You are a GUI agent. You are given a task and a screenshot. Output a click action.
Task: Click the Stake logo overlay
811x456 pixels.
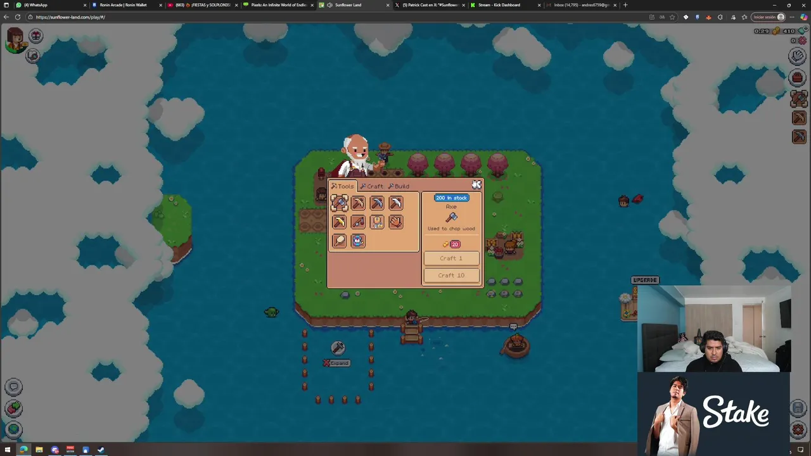tap(735, 413)
